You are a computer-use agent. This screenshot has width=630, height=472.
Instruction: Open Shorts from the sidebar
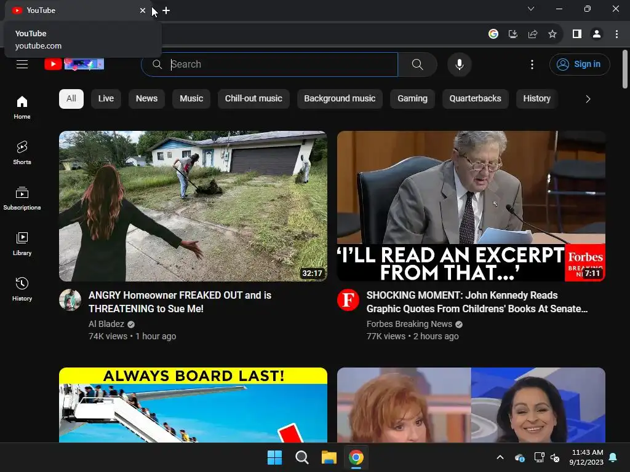point(22,153)
